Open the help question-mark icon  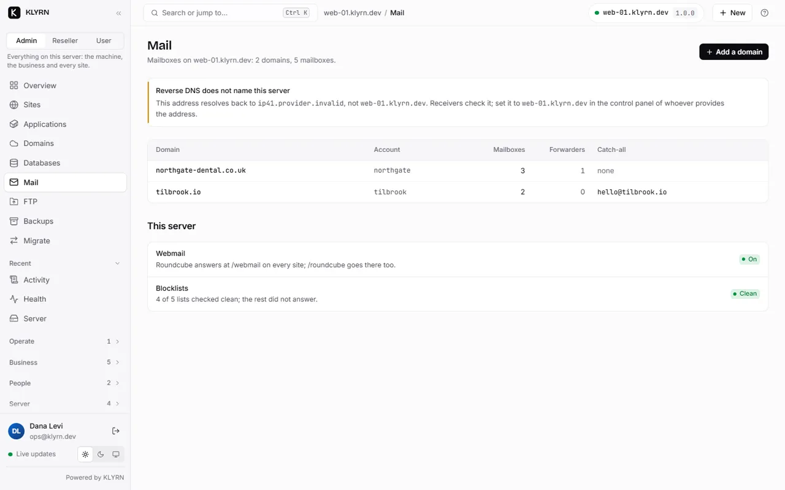[x=764, y=13]
